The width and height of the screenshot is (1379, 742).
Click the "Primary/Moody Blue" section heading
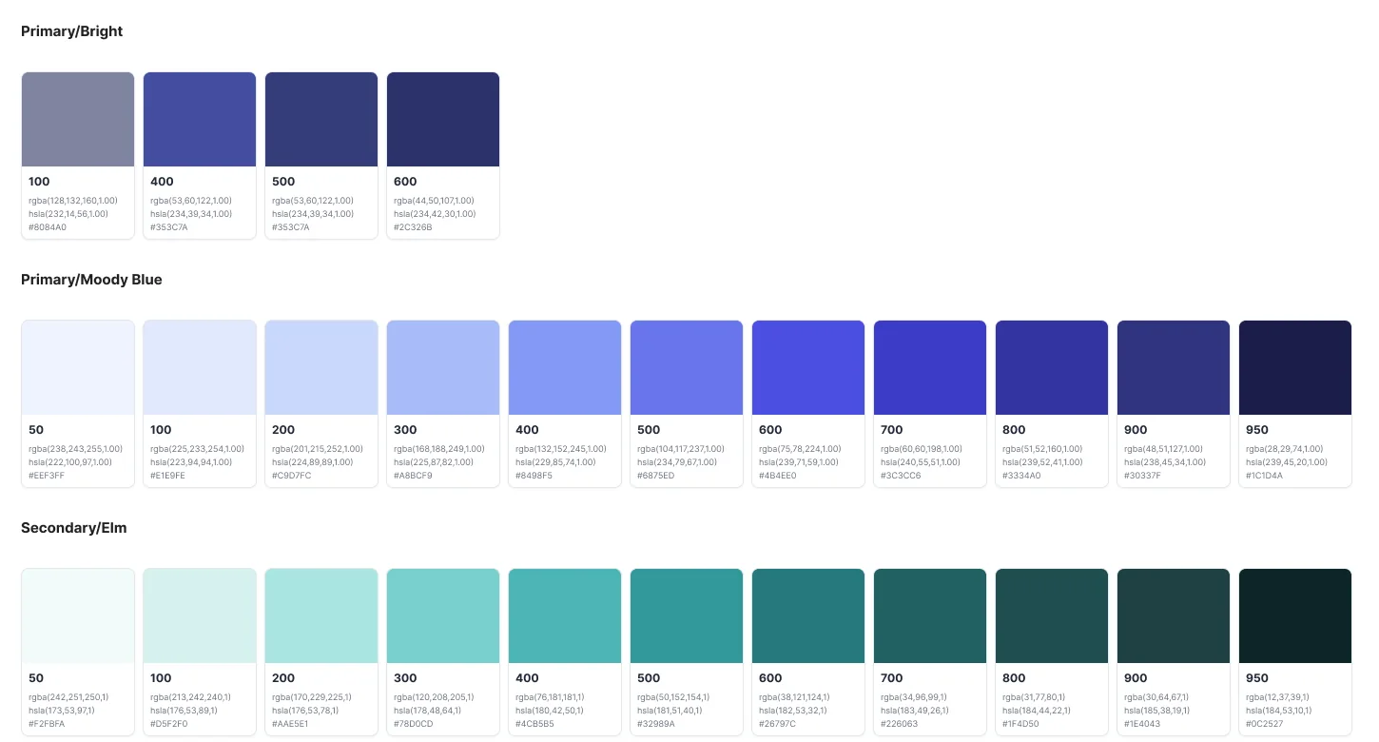[x=91, y=280]
